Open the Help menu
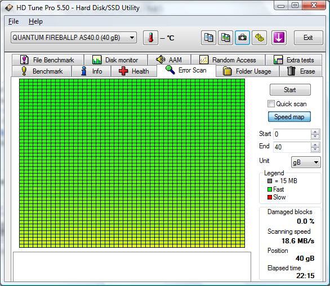 coord(35,21)
